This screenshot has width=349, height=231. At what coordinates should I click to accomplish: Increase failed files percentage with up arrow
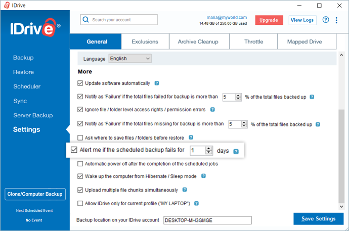coord(238,95)
